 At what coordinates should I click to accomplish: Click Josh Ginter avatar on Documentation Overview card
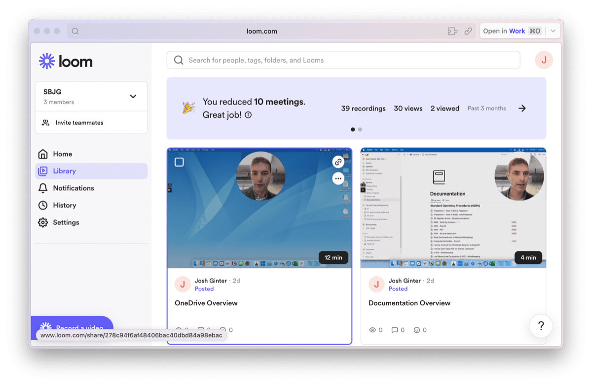(x=376, y=284)
